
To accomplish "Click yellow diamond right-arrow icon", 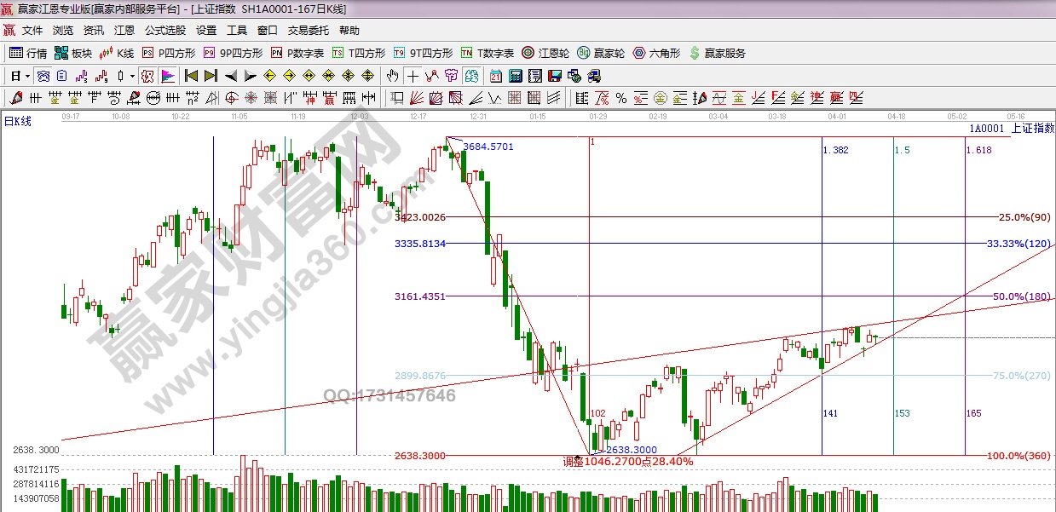I will [x=289, y=76].
